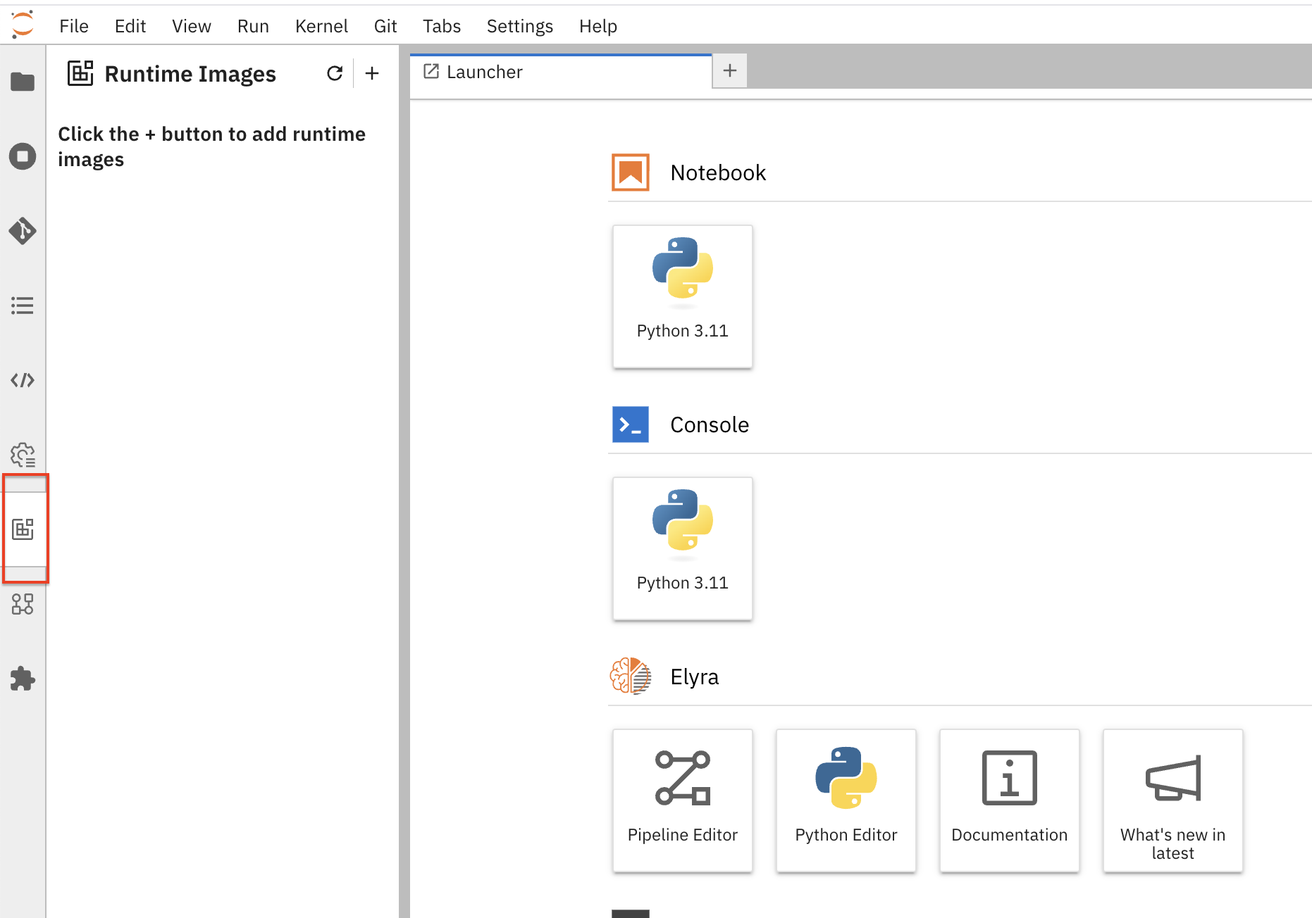This screenshot has width=1312, height=918.
Task: Open the What's new in latest card
Action: pyautogui.click(x=1173, y=800)
